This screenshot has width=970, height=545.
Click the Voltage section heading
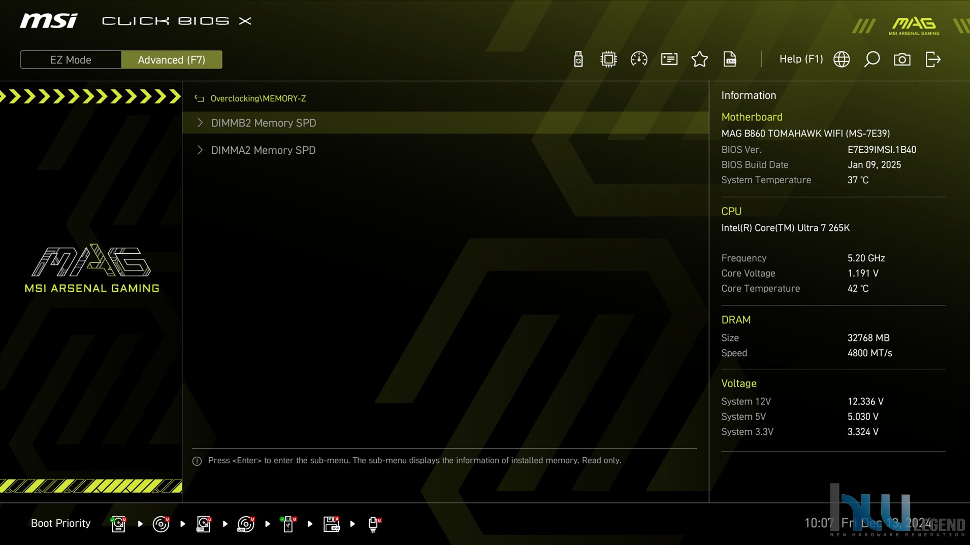coord(738,384)
